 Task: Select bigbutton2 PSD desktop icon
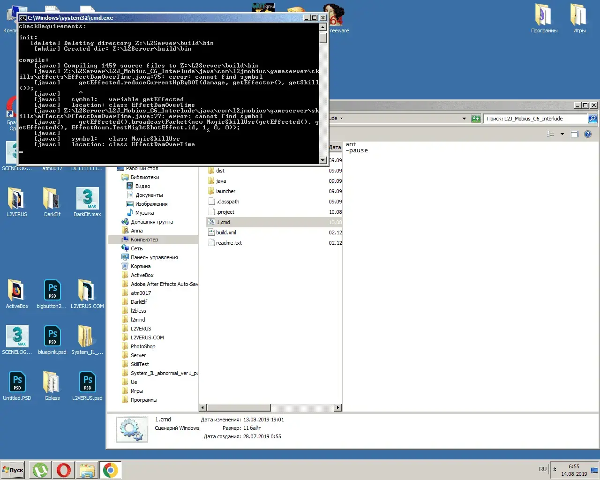pyautogui.click(x=52, y=294)
